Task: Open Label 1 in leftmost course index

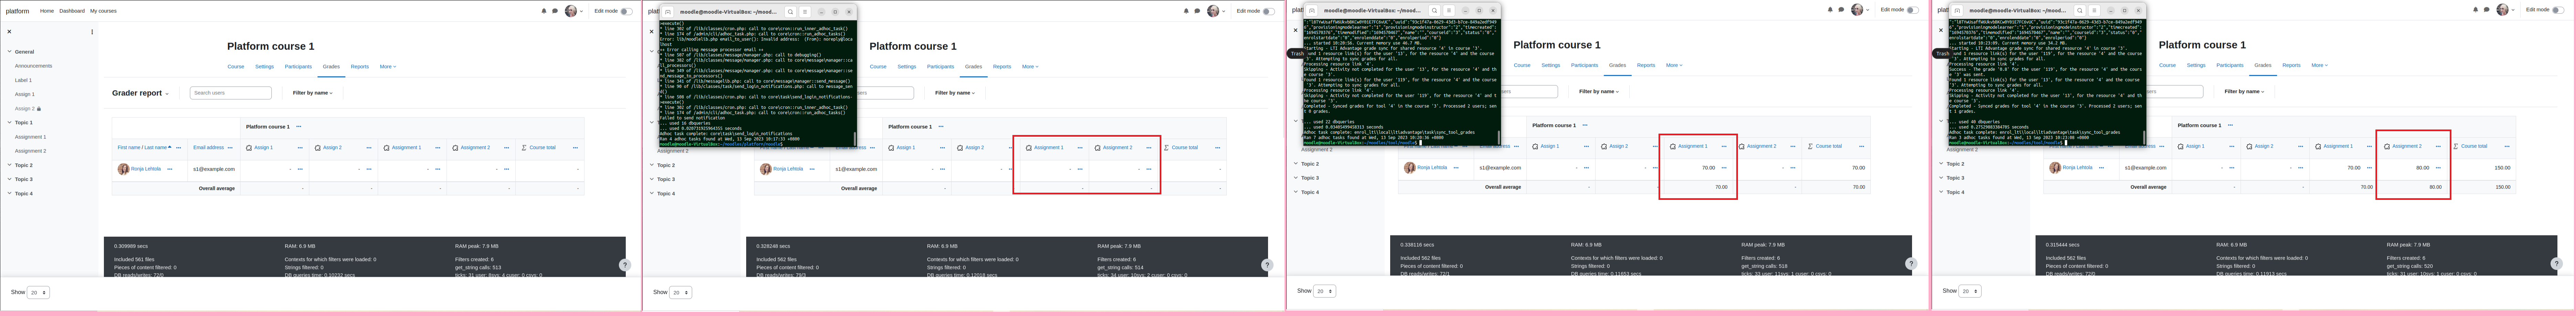Action: coord(23,80)
